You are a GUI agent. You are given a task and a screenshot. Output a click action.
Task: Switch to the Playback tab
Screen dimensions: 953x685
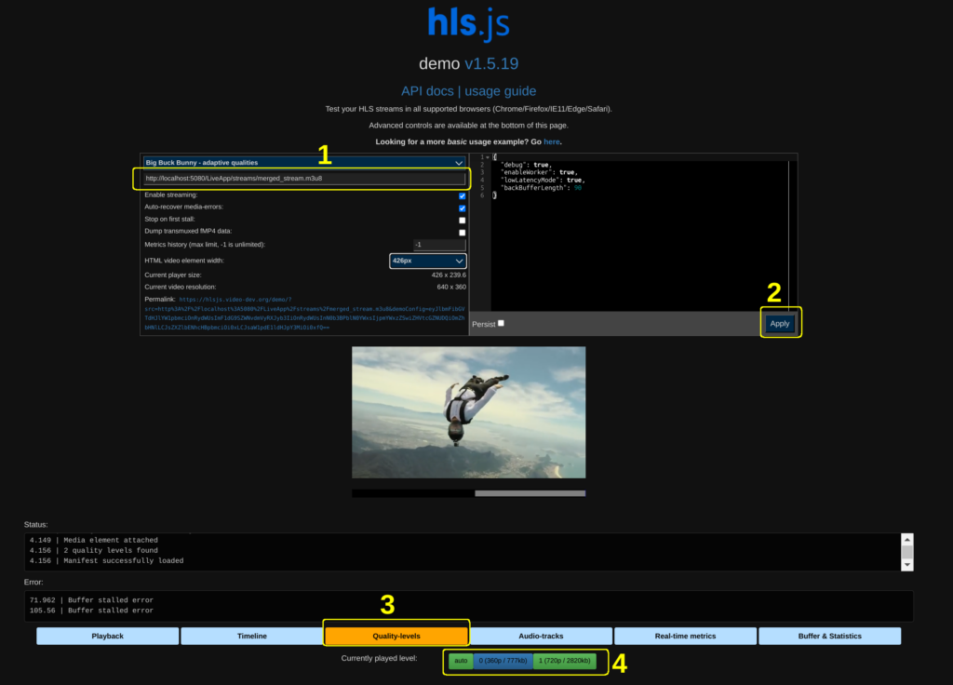(108, 636)
